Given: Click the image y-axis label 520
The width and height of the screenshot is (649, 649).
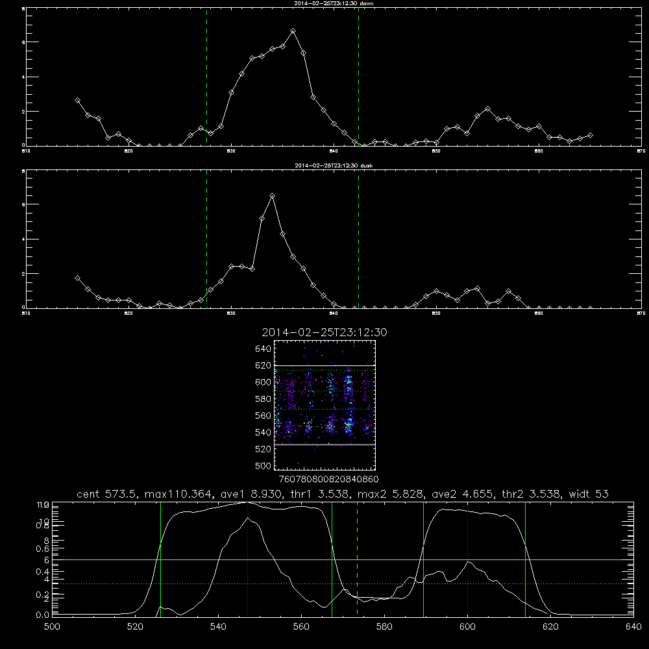Looking at the screenshot, I should 263,449.
